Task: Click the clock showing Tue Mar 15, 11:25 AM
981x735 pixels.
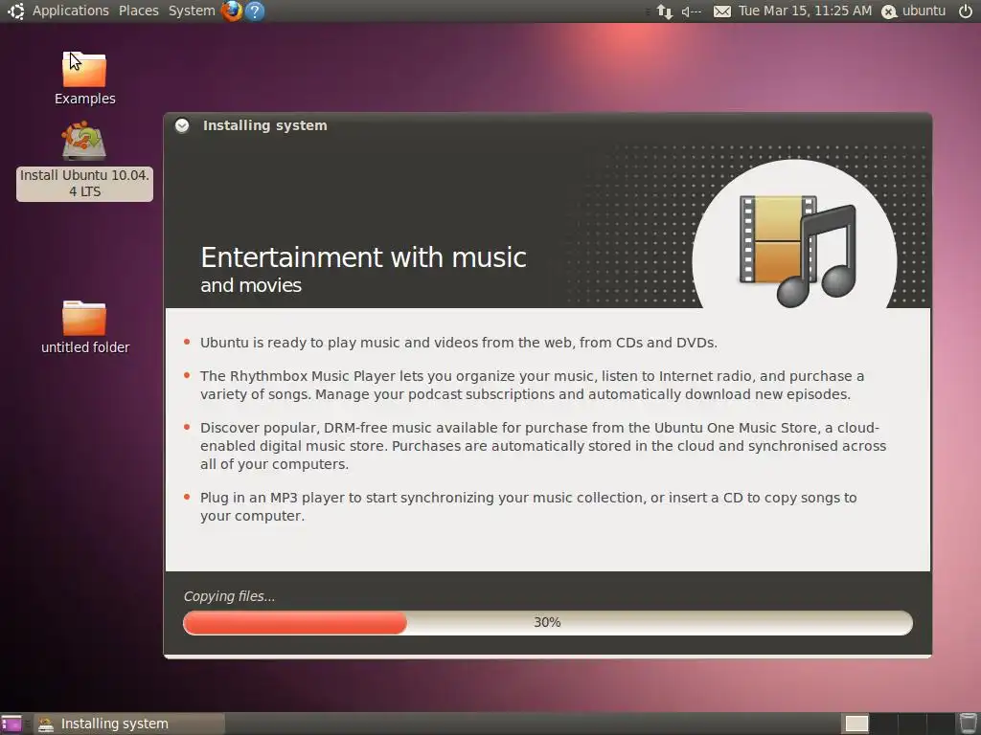Action: click(805, 11)
